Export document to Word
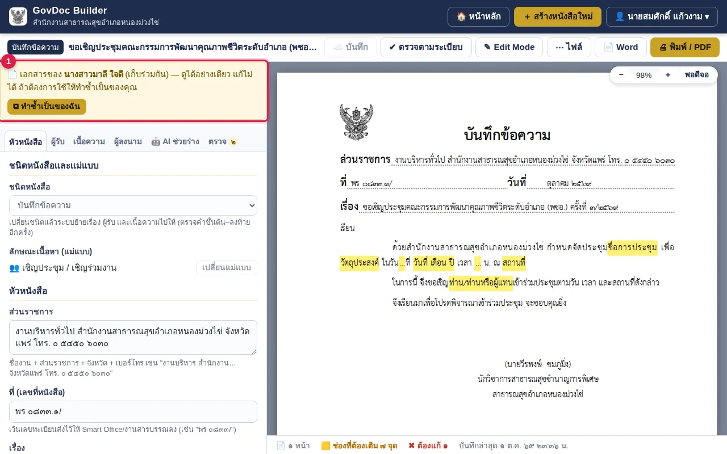 coord(620,47)
